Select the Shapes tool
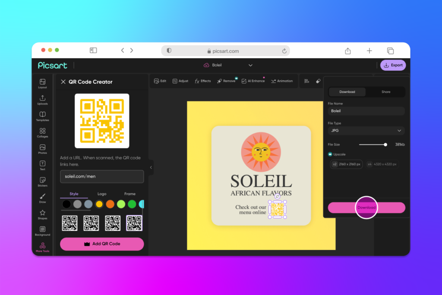This screenshot has width=442, height=295. click(42, 214)
